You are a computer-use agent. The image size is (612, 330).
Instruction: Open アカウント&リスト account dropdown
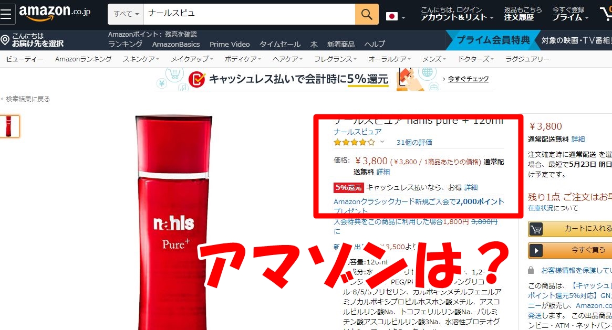click(457, 14)
